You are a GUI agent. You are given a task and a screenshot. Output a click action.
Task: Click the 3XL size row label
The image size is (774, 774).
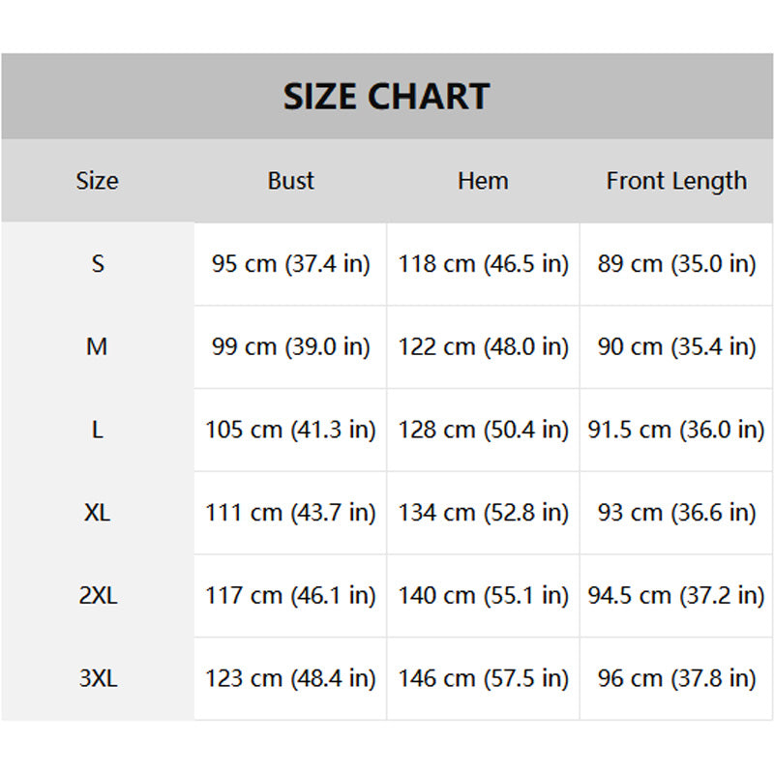point(98,678)
